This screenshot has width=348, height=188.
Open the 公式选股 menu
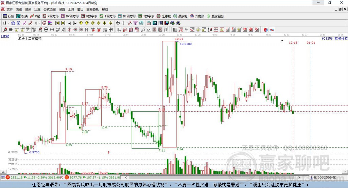click(x=50, y=9)
